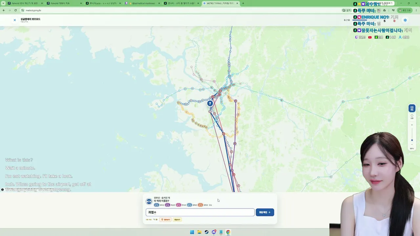Click the large KTX logo in quiz panel
The height and width of the screenshot is (236, 420).
(149, 201)
